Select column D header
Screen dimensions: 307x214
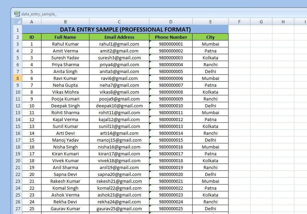tap(171, 22)
